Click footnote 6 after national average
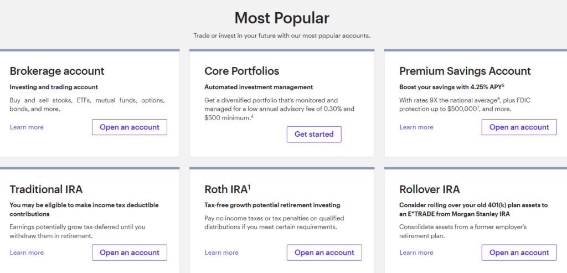Screen dimensions: 567x273 [498, 99]
